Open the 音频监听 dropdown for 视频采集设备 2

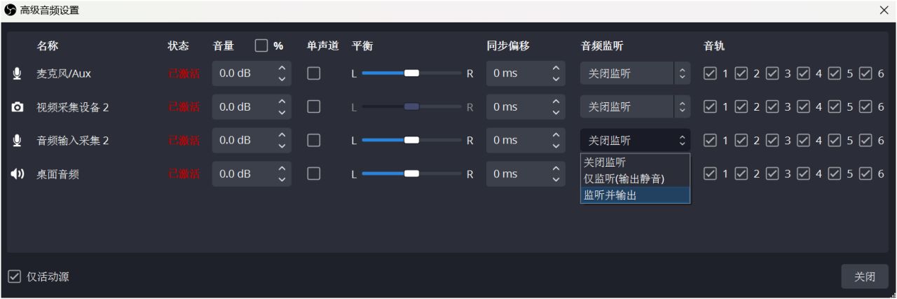[x=634, y=107]
